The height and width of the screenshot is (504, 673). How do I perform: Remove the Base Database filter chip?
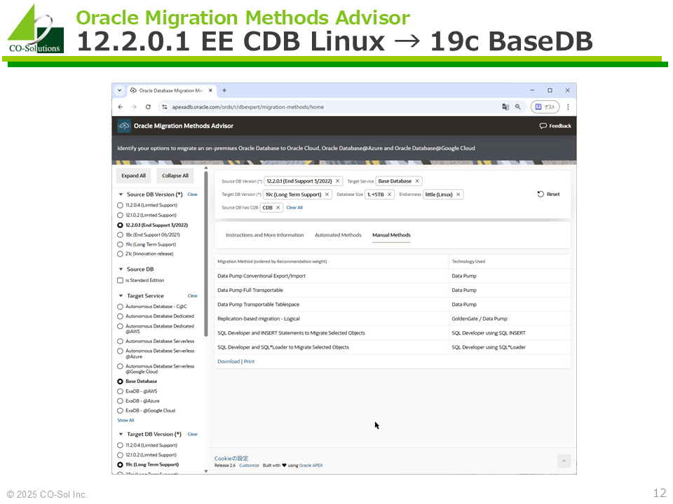pyautogui.click(x=416, y=181)
